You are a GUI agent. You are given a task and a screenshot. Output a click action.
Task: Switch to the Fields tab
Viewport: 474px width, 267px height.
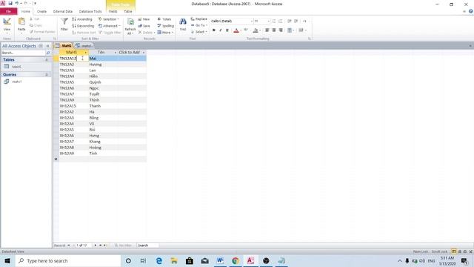coord(113,11)
